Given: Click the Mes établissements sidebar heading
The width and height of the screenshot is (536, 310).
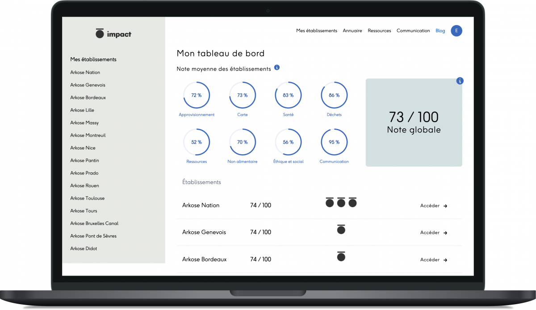Looking at the screenshot, I should [x=93, y=59].
